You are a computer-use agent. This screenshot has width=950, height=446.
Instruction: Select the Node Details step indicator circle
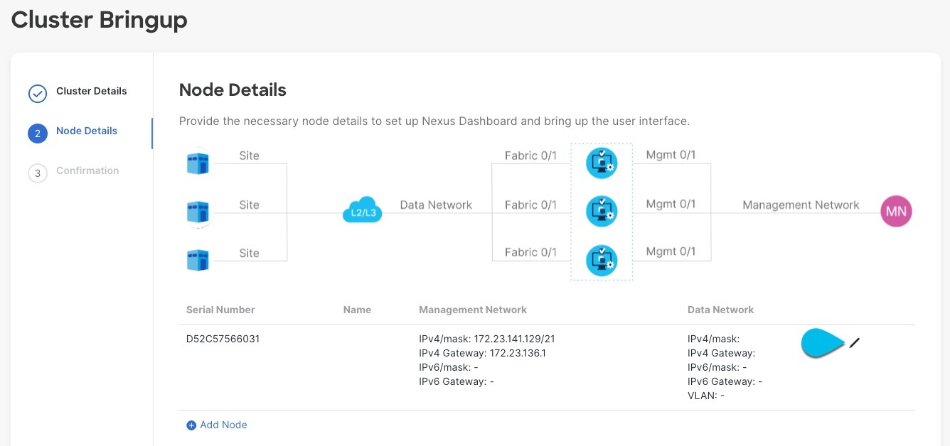tap(37, 133)
